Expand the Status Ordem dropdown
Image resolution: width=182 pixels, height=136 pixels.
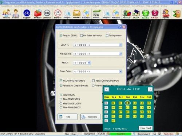pos(120,71)
